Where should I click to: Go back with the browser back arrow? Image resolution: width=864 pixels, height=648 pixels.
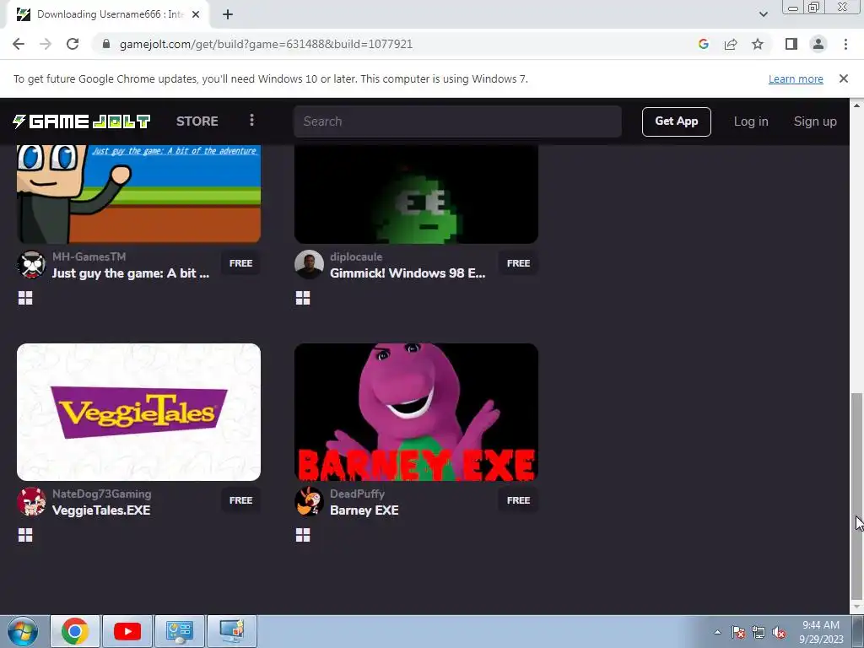(19, 44)
